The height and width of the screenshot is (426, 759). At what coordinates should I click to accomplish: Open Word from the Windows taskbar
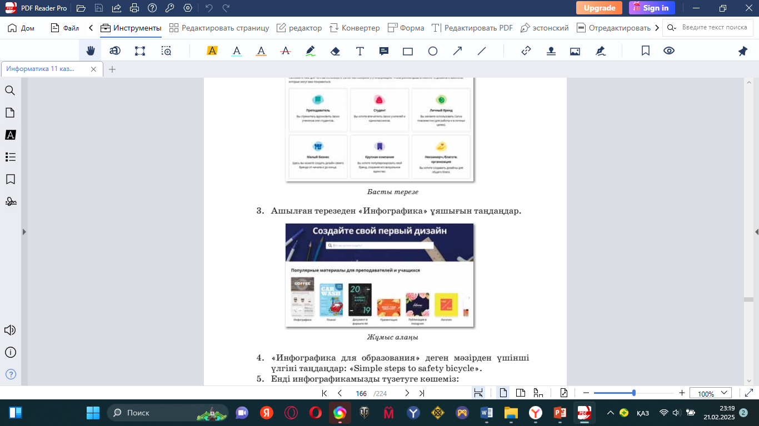click(x=487, y=413)
